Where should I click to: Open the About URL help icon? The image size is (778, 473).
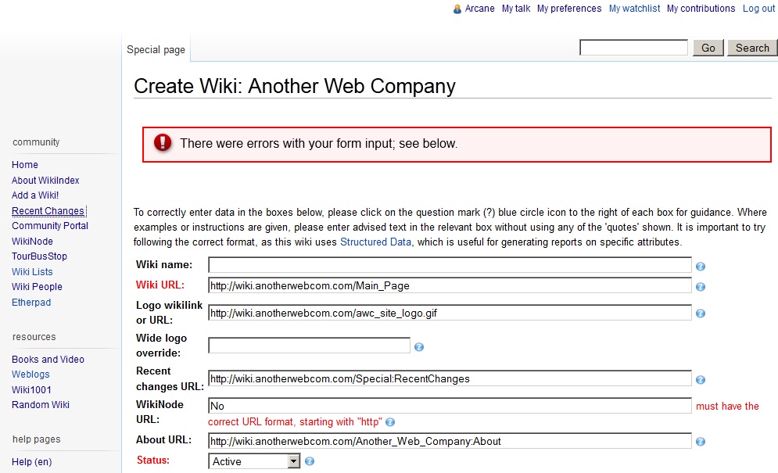[x=701, y=442]
